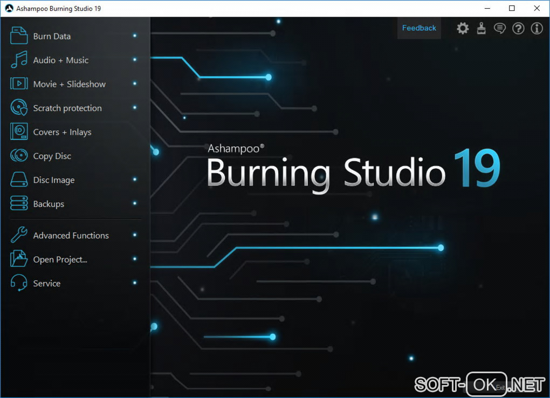This screenshot has width=550, height=398.
Task: Open help with the question mark icon
Action: 518,28
